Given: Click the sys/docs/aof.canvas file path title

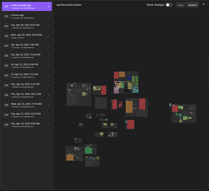Looking at the screenshot, I should 69,5.
